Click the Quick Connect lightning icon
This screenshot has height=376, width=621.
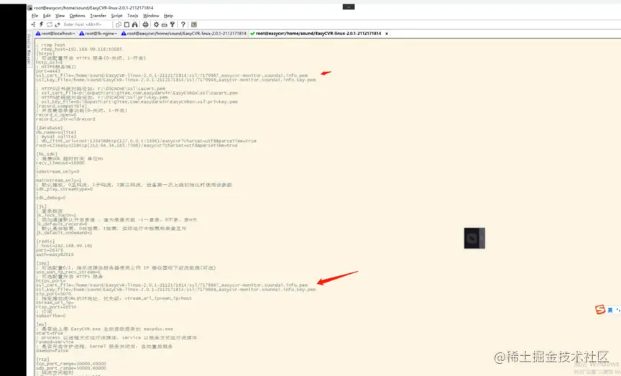[41, 24]
